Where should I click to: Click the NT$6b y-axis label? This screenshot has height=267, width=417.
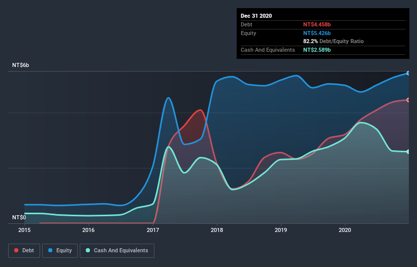pos(20,65)
